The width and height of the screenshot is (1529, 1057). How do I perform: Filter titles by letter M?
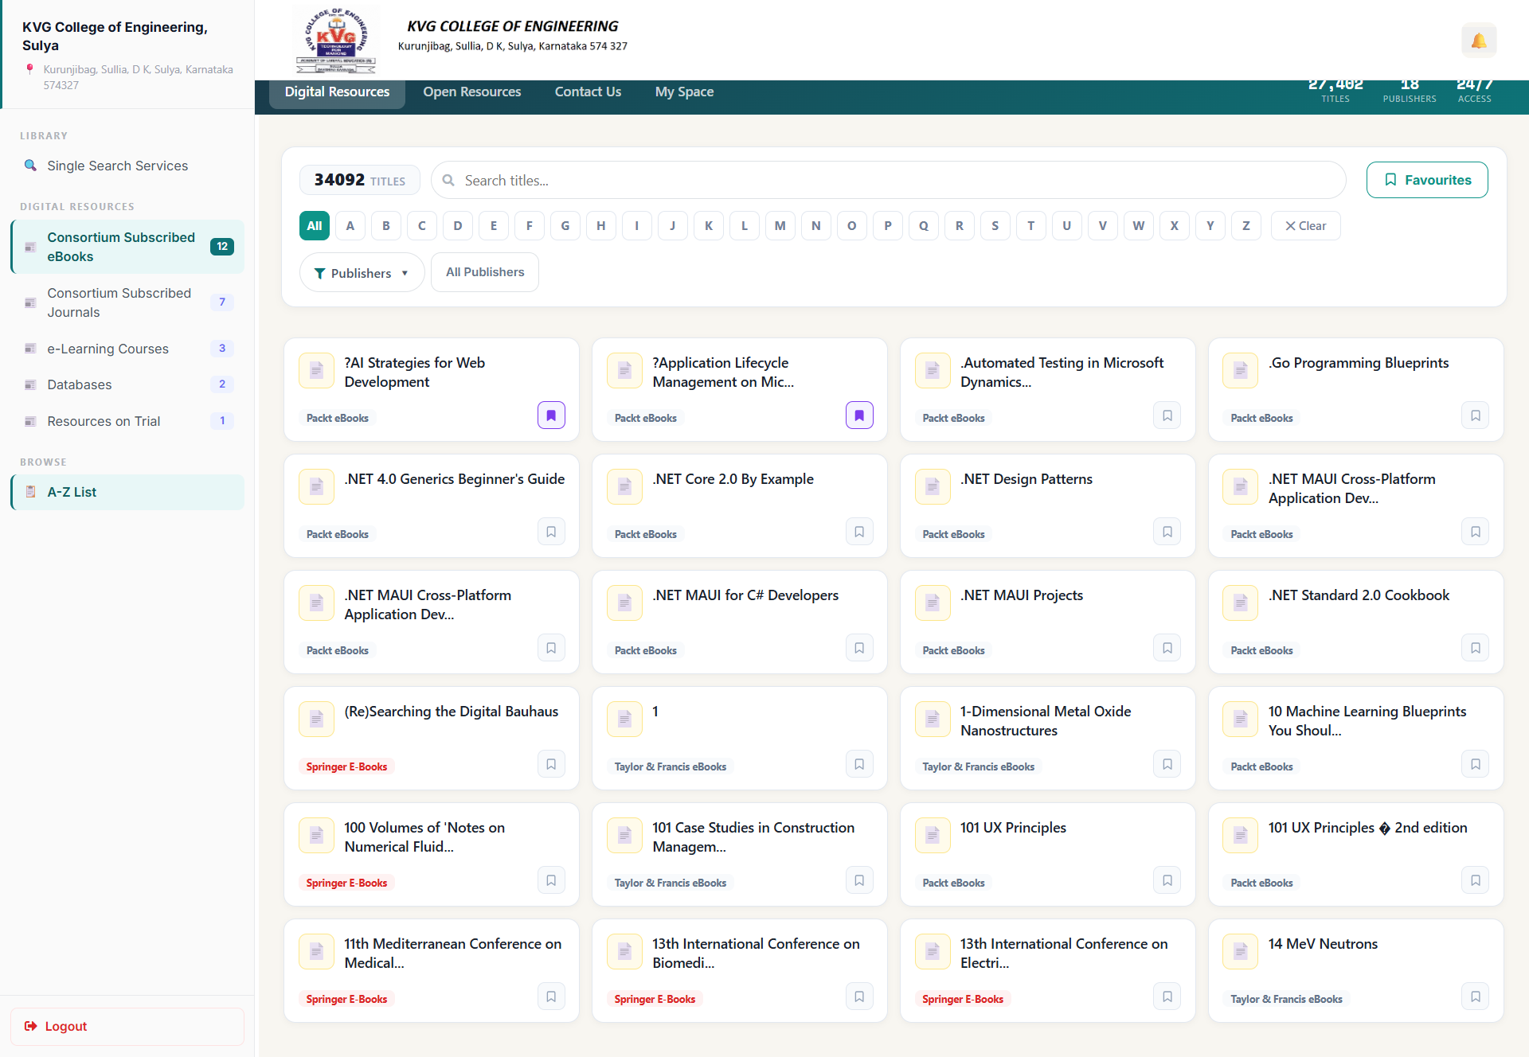pos(780,226)
